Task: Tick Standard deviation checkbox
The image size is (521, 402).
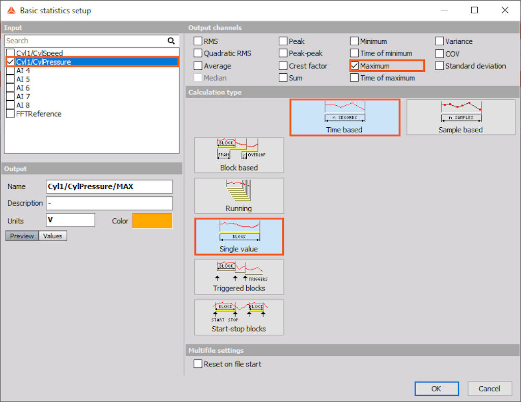Action: [440, 66]
